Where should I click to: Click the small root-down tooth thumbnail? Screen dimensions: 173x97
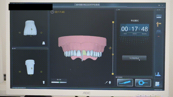[x=44, y=82]
